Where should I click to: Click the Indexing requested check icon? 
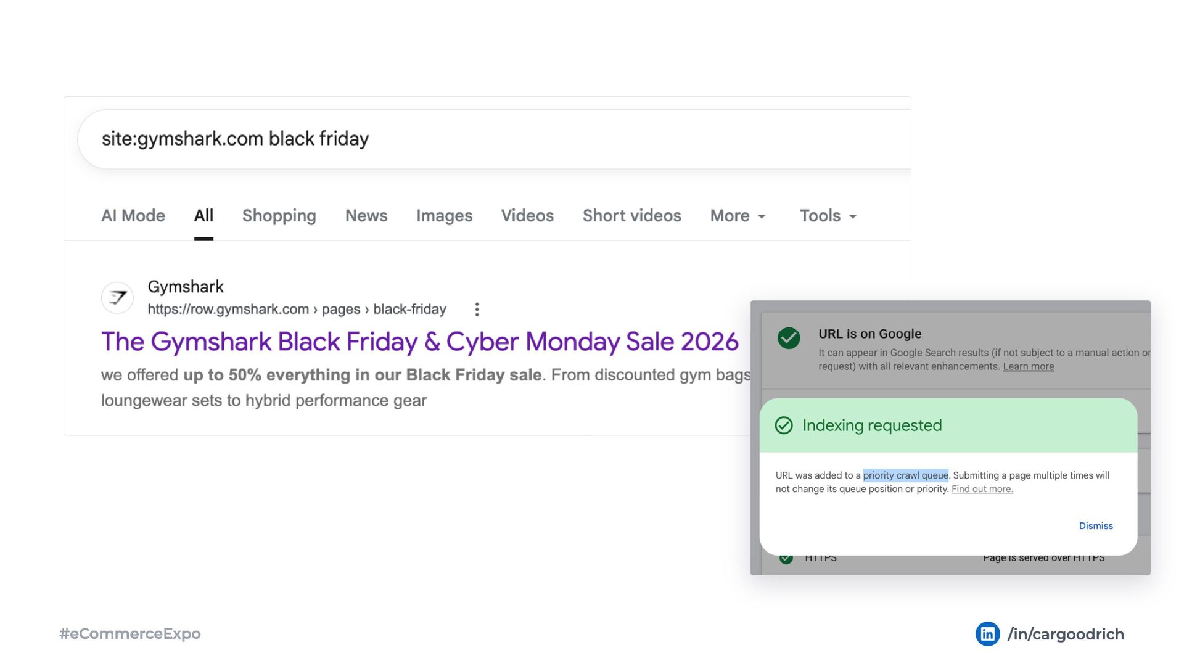point(784,425)
